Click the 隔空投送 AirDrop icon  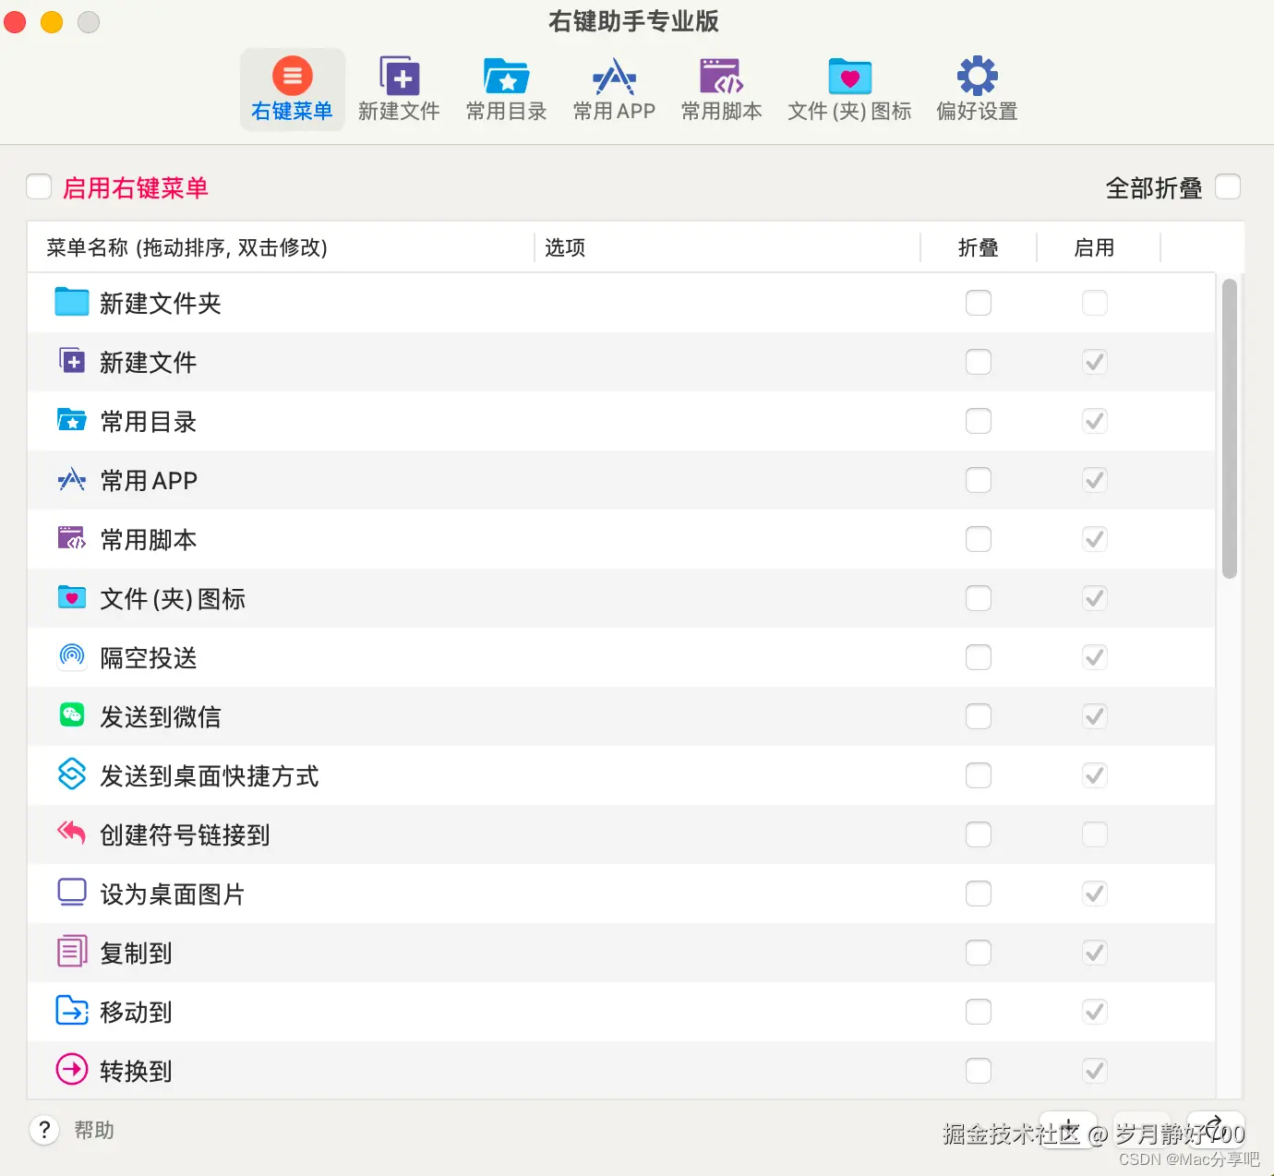point(71,655)
